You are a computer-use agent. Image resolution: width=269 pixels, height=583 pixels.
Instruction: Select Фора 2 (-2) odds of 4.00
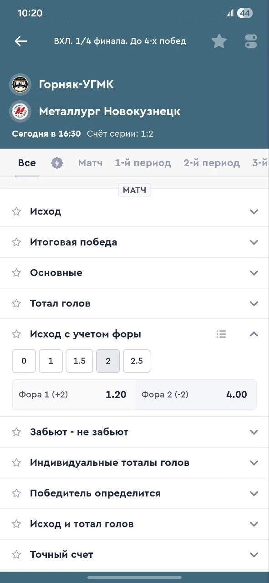(x=196, y=394)
